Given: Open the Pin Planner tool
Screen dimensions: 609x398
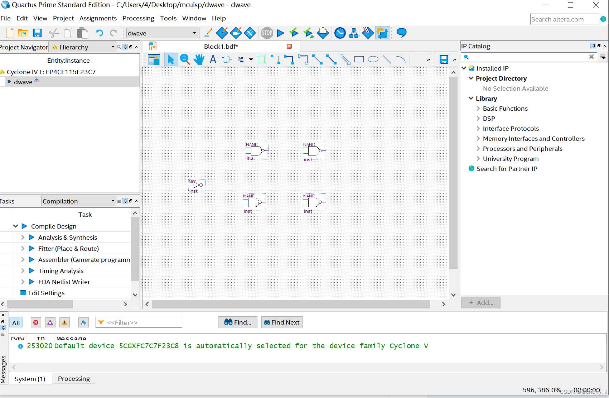Looking at the screenshot, I should click(236, 33).
